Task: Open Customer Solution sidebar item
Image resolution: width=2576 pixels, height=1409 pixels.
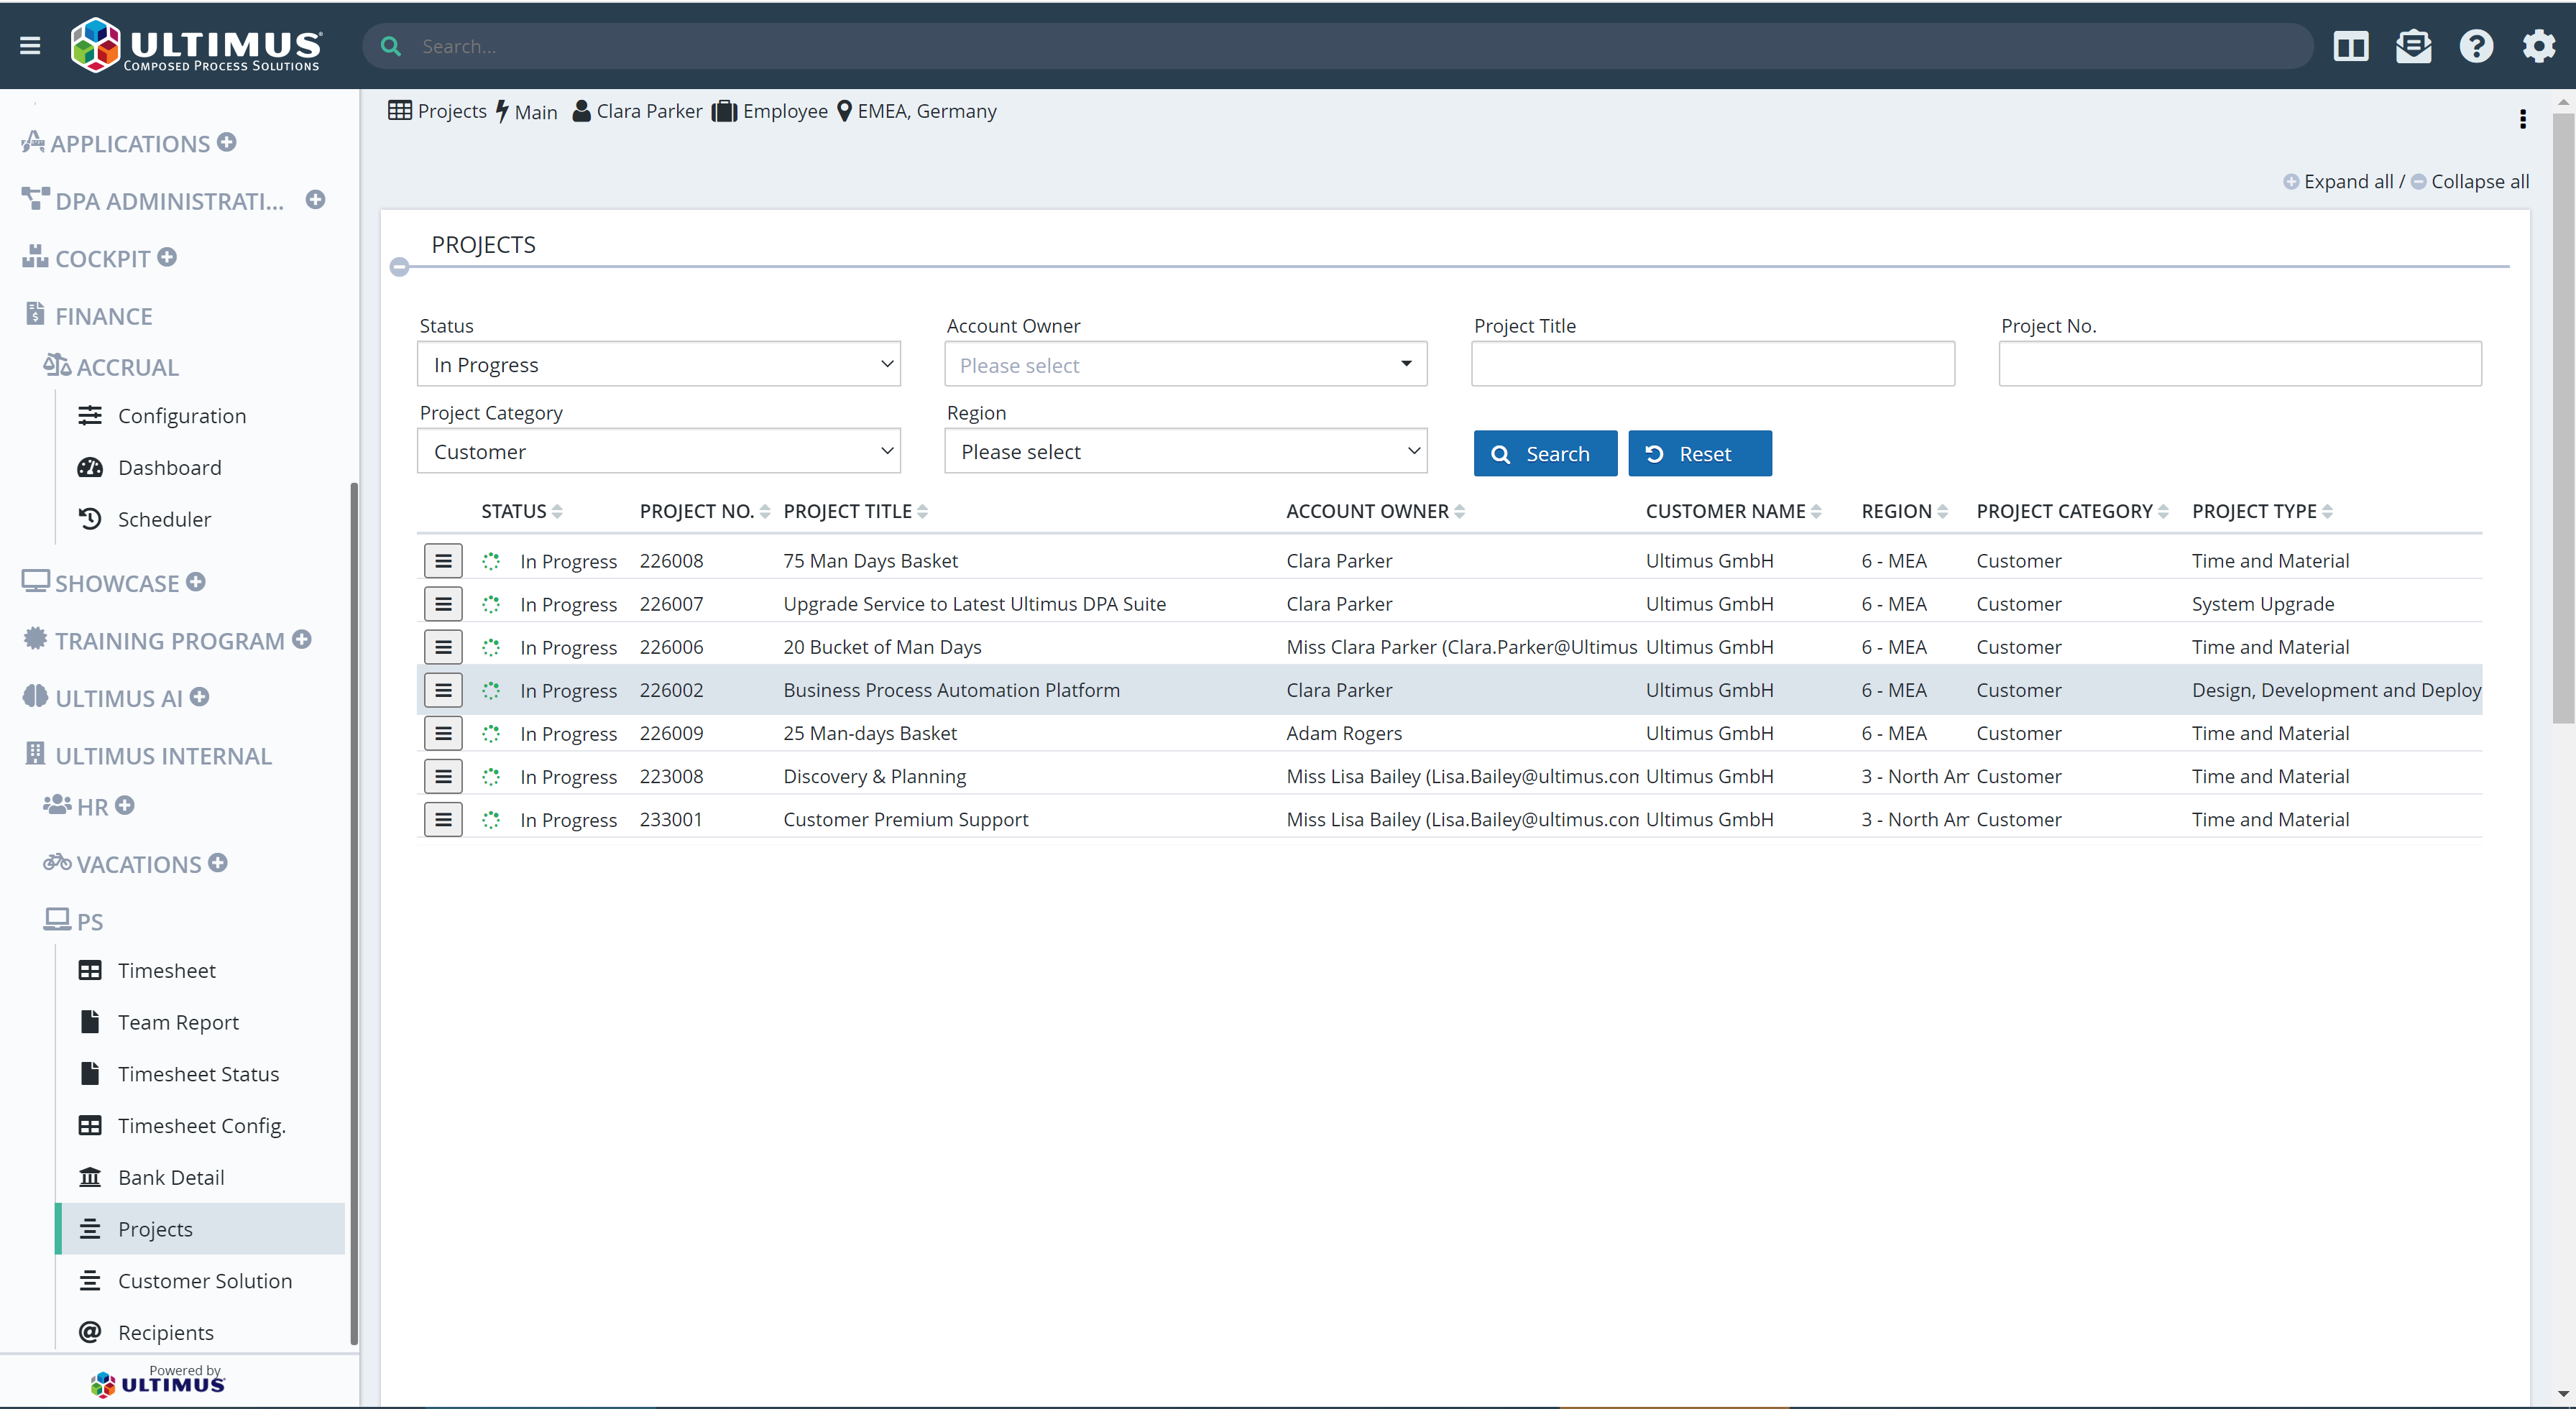Action: [204, 1281]
